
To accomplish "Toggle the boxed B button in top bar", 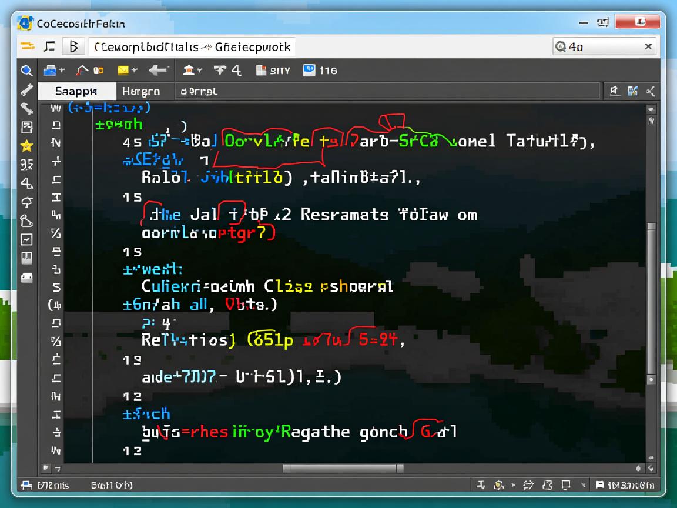I will click(73, 46).
